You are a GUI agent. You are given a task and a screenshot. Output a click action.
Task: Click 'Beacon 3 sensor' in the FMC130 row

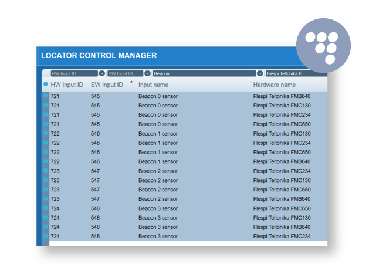coord(158,218)
